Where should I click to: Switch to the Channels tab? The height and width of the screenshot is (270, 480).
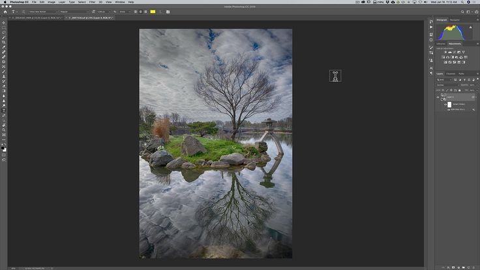(x=451, y=74)
